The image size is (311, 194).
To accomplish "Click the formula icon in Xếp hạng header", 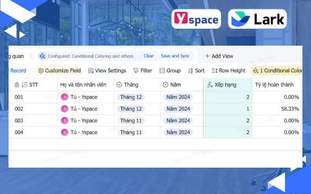I will pyautogui.click(x=210, y=85).
